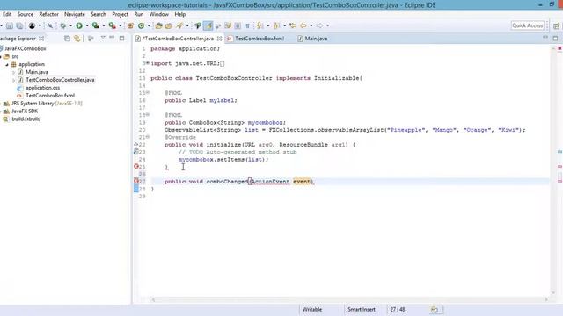Open dropdown next to New Class icon
The width and height of the screenshot is (563, 316).
pos(149,25)
